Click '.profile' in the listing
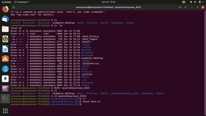The image size is (206, 116). [x=87, y=74]
